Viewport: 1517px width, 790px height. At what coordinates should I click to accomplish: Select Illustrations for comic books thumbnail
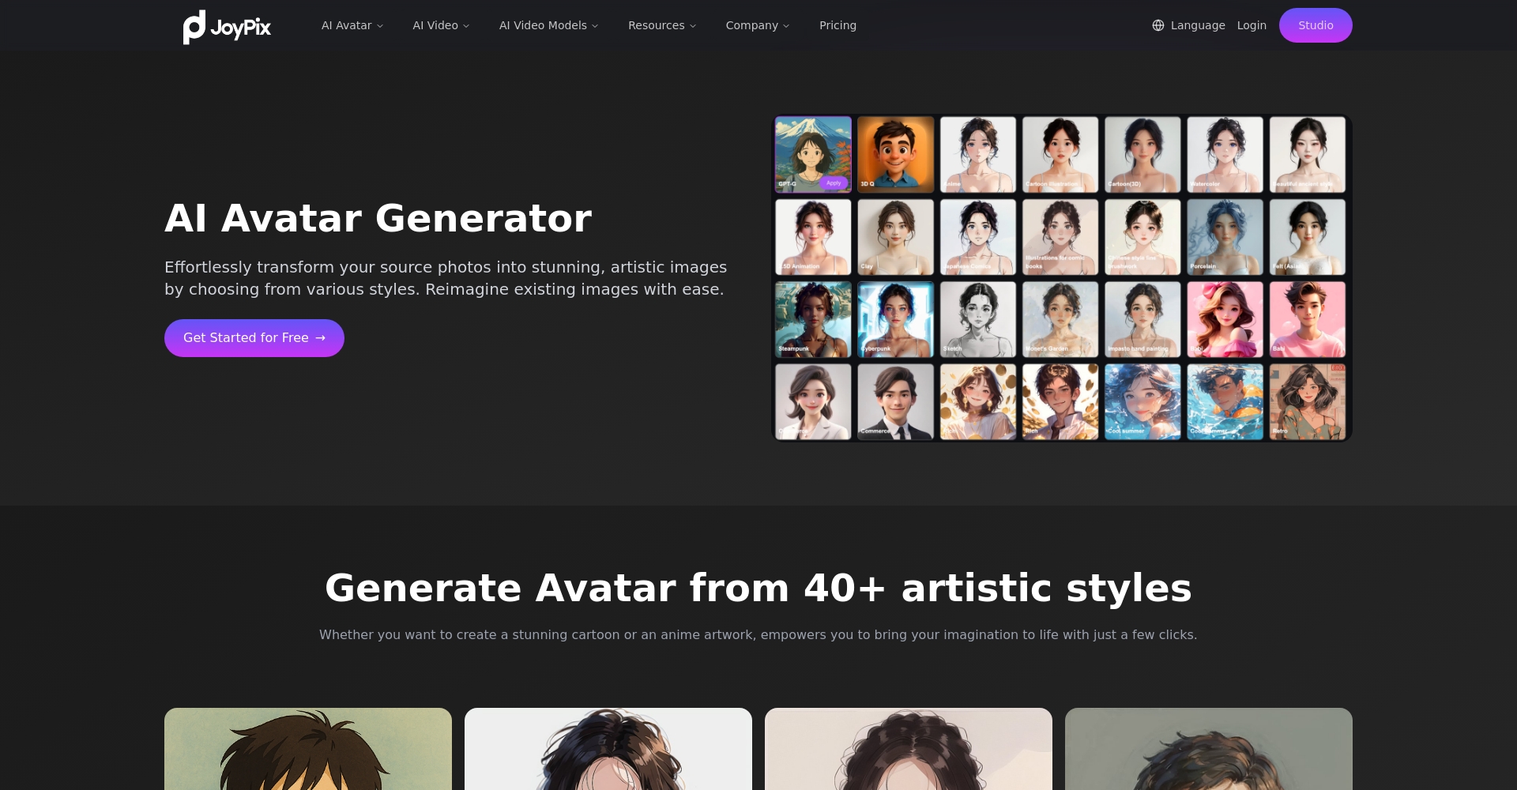pyautogui.click(x=1060, y=237)
